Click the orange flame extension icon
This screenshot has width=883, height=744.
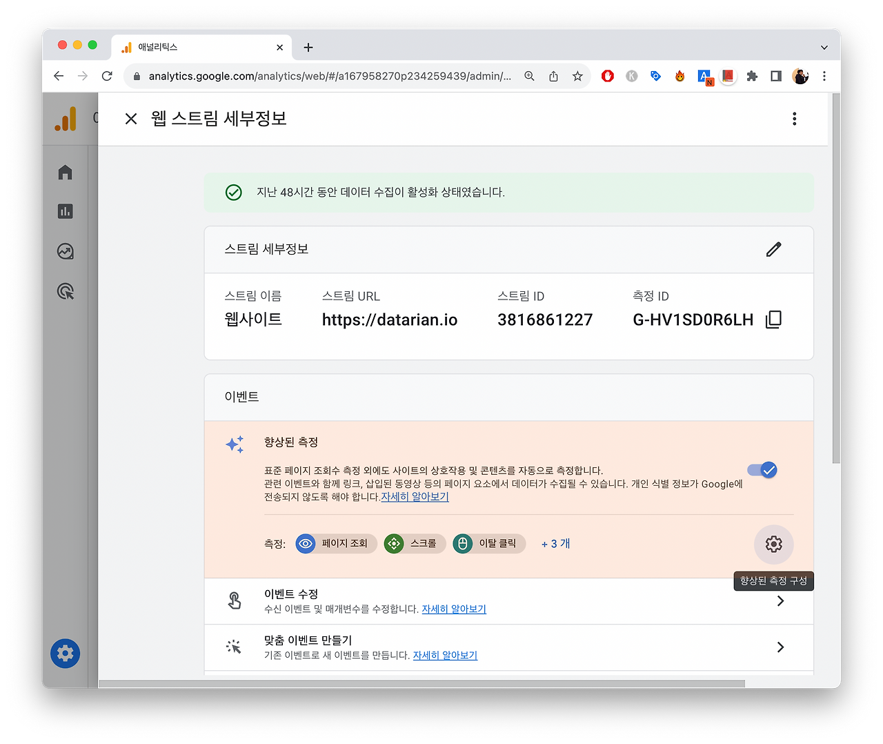[680, 76]
